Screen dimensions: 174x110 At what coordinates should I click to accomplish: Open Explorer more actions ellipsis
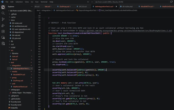[x=32, y=7]
